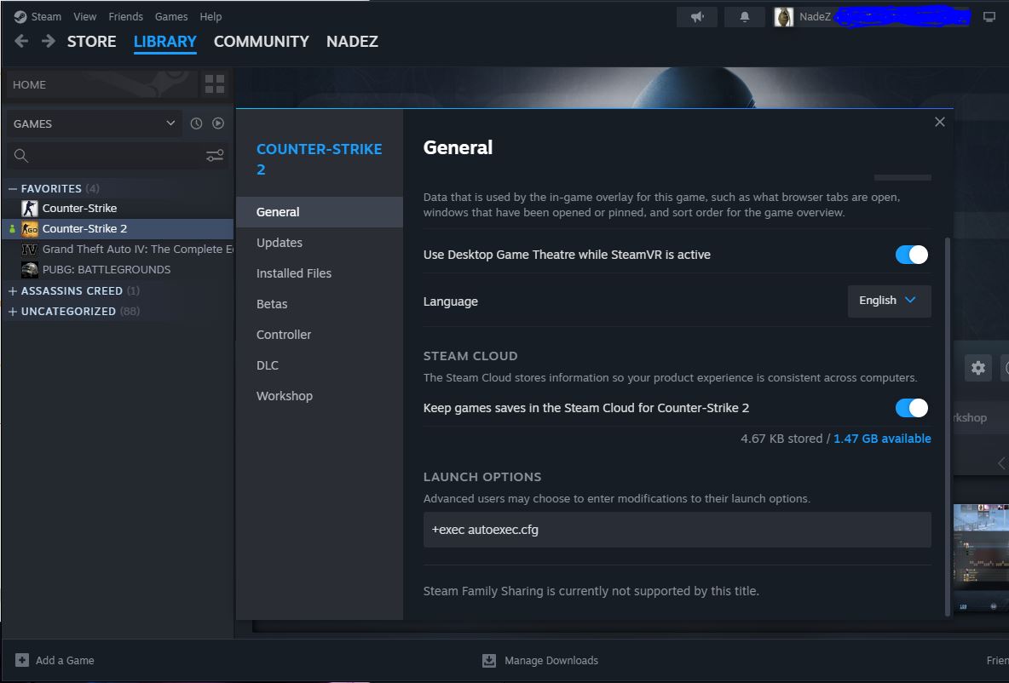This screenshot has width=1009, height=683.
Task: Open the Help menu
Action: click(210, 17)
